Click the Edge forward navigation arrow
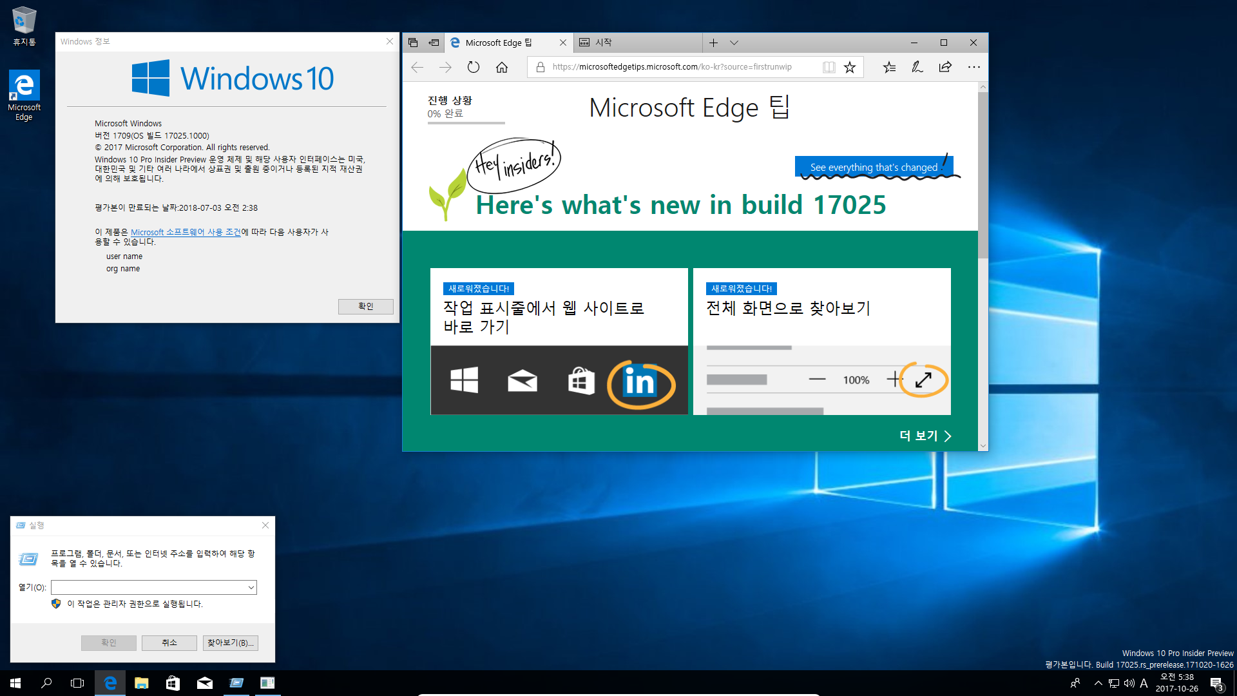This screenshot has width=1237, height=696. (445, 67)
